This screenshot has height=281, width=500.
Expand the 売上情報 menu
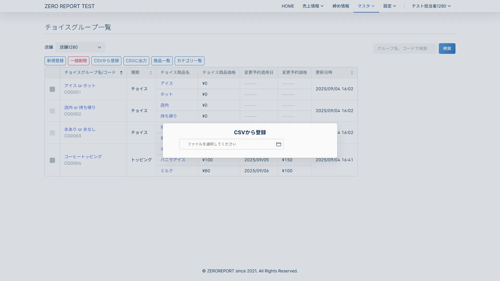313,6
